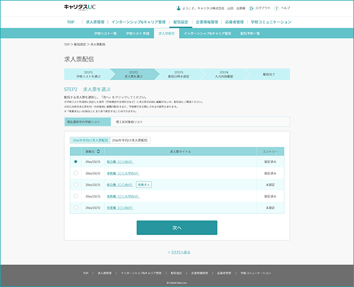Image resolution: width=354 pixels, height=287 pixels.
Task: Click STEP3 配信日時を設定 in progress bar
Action: click(179, 74)
